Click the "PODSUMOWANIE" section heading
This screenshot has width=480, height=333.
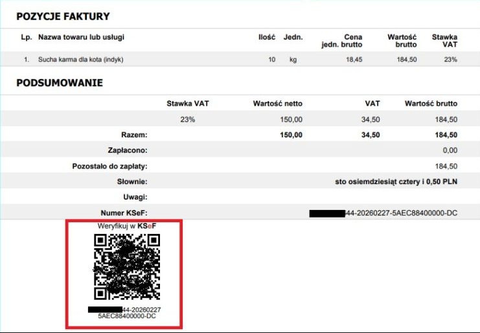click(60, 84)
